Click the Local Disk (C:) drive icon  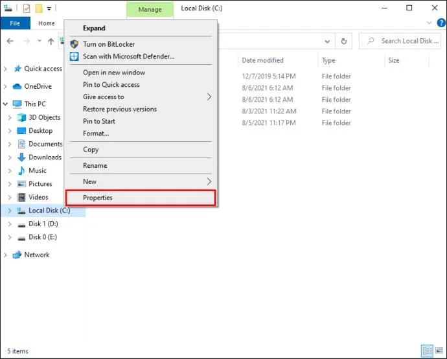21,211
